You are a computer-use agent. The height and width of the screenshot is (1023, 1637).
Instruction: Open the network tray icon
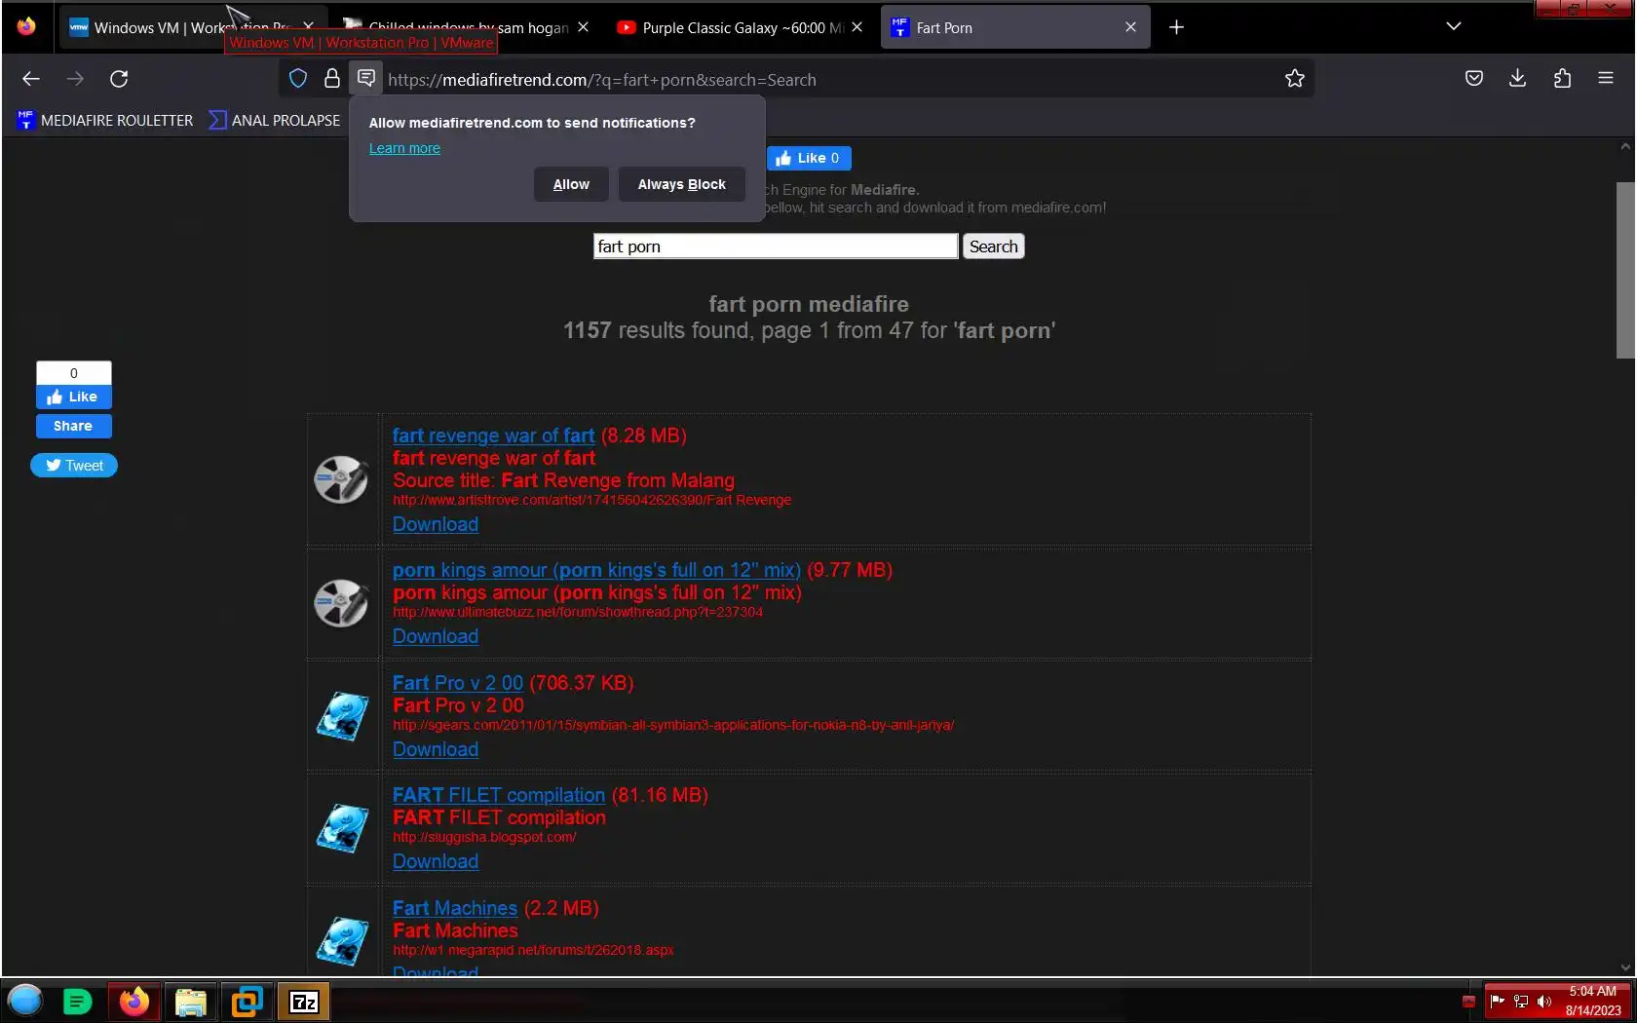[1521, 1002]
